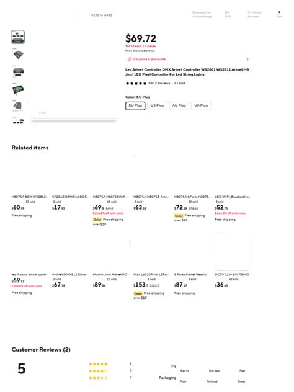Click the video progress bar
Image resolution: width=294 pixels, height=392 pixels.
pos(74,120)
